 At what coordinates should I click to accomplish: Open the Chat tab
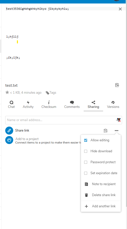point(11,105)
